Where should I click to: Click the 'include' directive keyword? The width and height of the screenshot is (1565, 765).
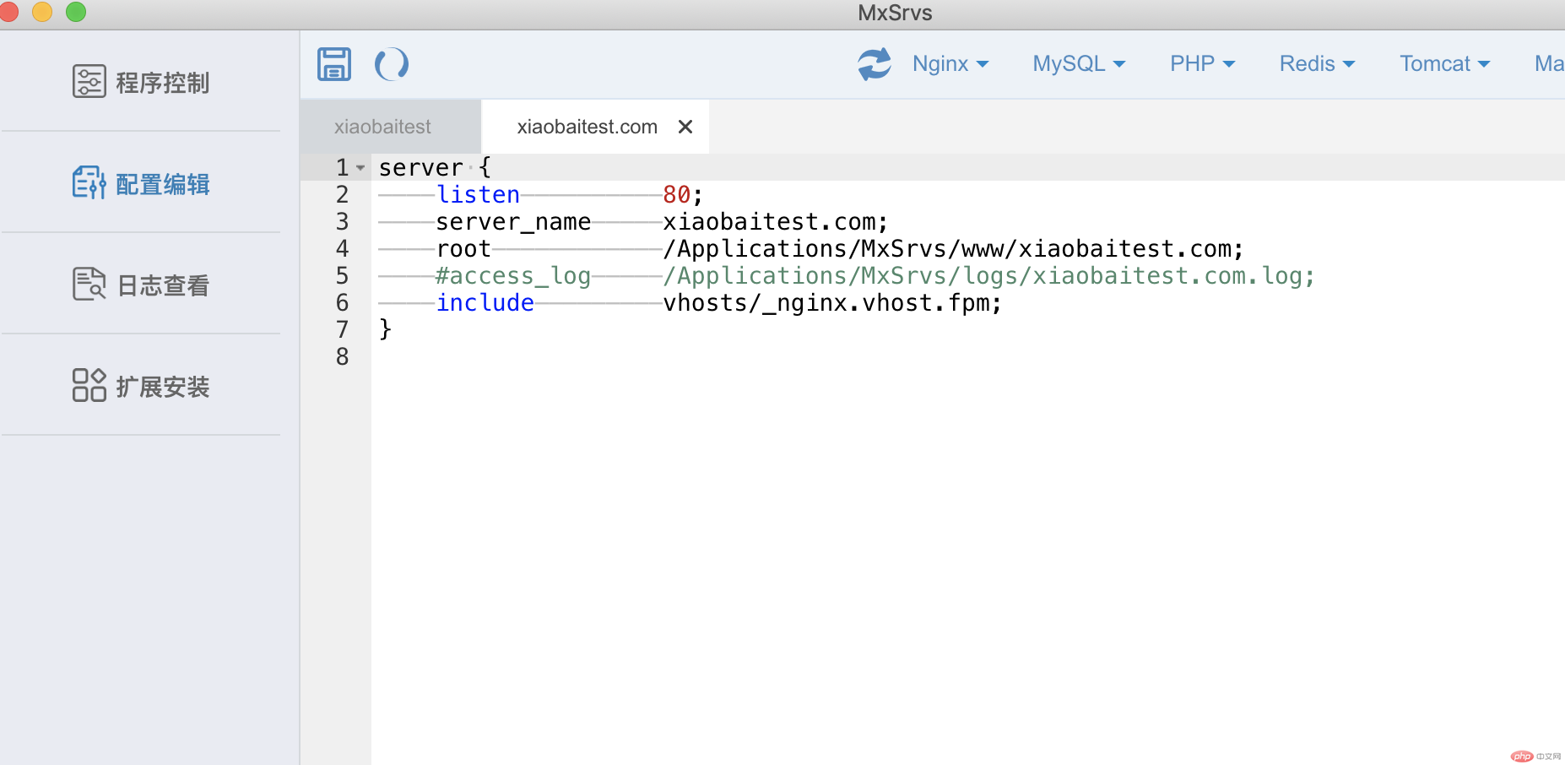coord(485,302)
